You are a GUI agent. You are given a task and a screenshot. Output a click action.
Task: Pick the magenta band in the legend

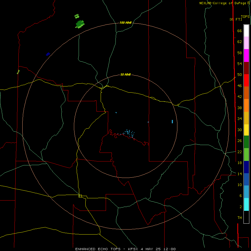pos(246,55)
